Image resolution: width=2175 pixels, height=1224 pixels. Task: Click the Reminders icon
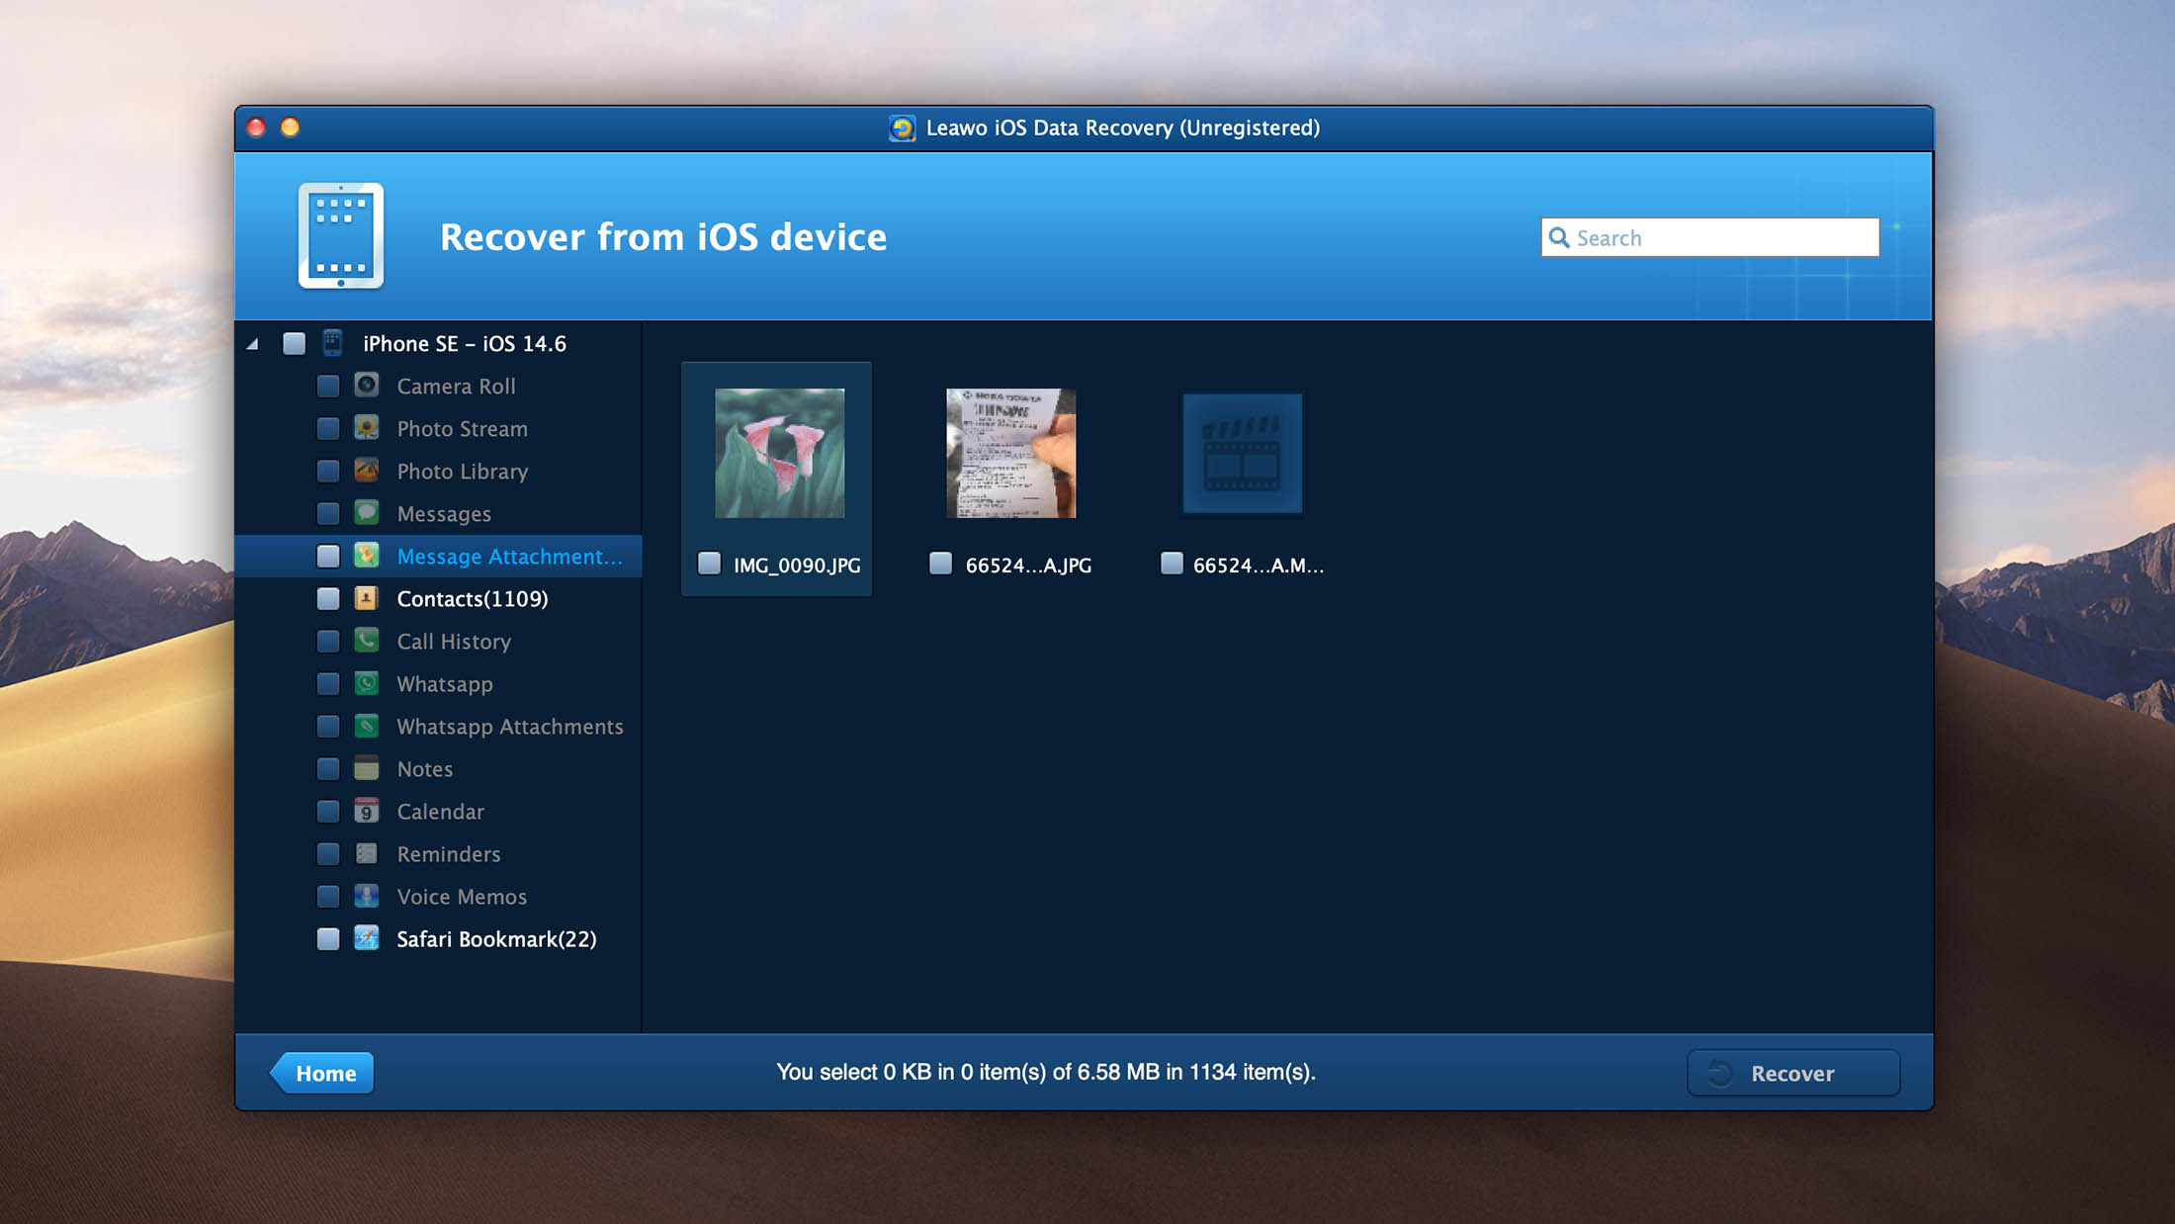click(x=367, y=853)
